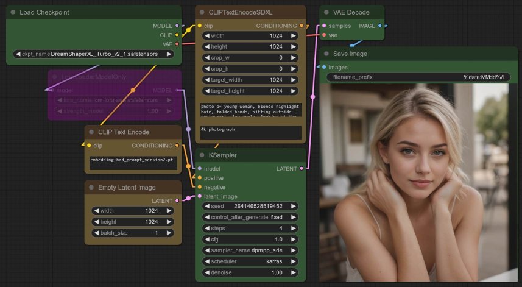522x287 pixels.
Task: Click the latent_image input port on KSampler
Action: pyautogui.click(x=200, y=196)
